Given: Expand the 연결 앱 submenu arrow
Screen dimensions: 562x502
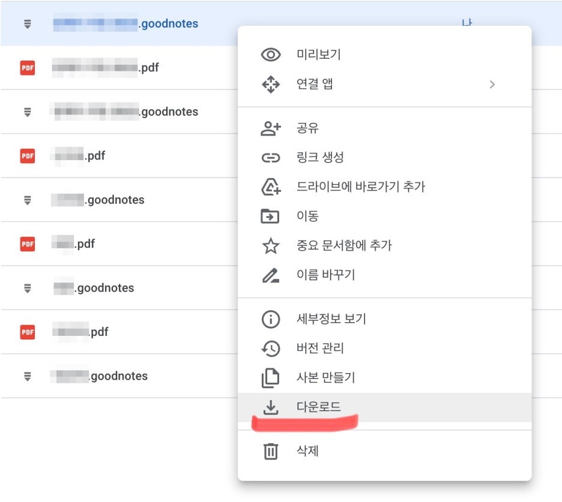Looking at the screenshot, I should tap(492, 85).
